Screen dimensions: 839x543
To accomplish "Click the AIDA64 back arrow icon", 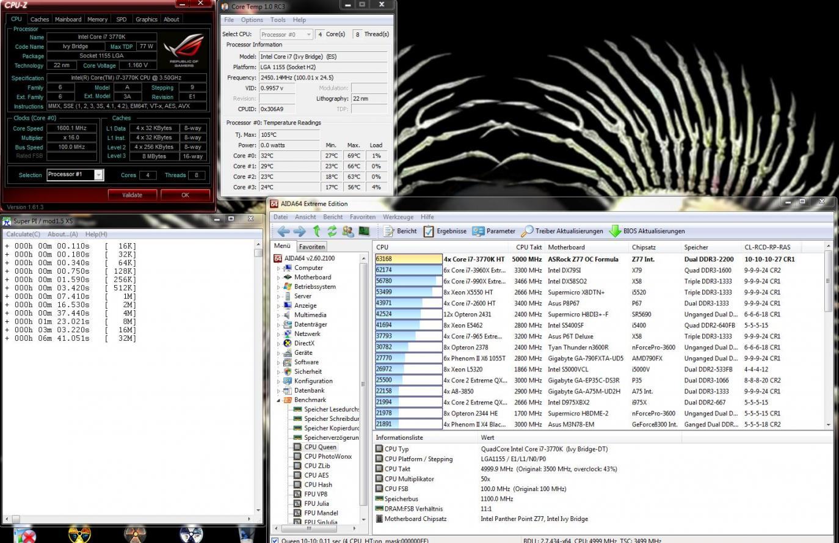I will tap(283, 231).
